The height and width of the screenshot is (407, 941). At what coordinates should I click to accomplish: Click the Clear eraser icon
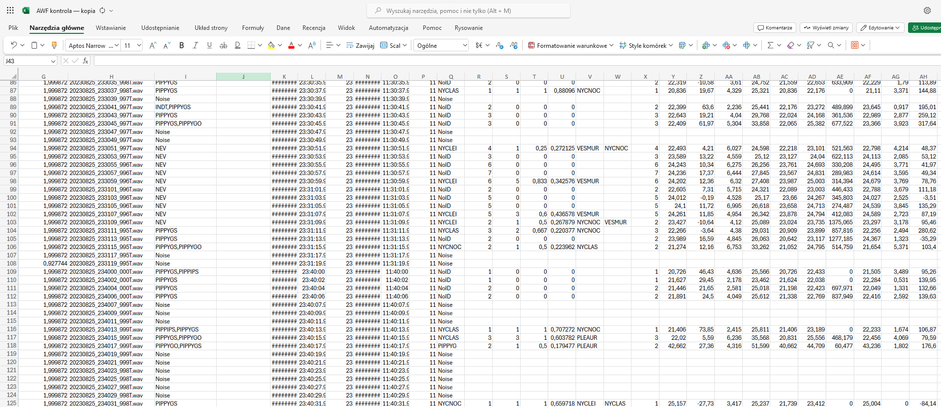[x=790, y=45]
